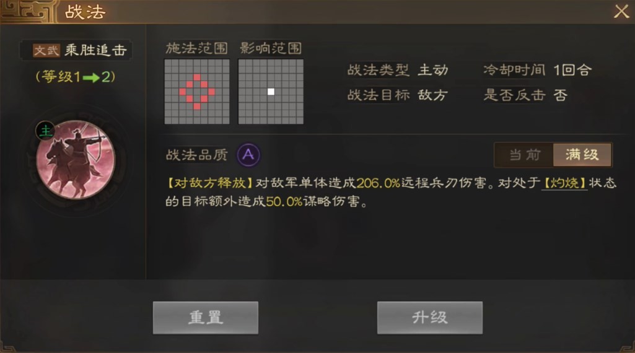Click the purple A quality grade icon
The height and width of the screenshot is (353, 635).
pos(248,155)
